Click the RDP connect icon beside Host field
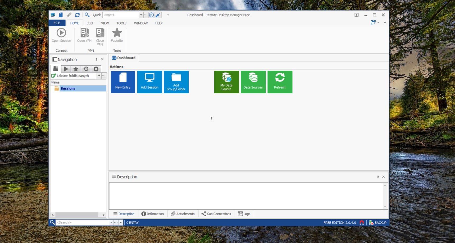455x243 pixels. pyautogui.click(x=151, y=15)
